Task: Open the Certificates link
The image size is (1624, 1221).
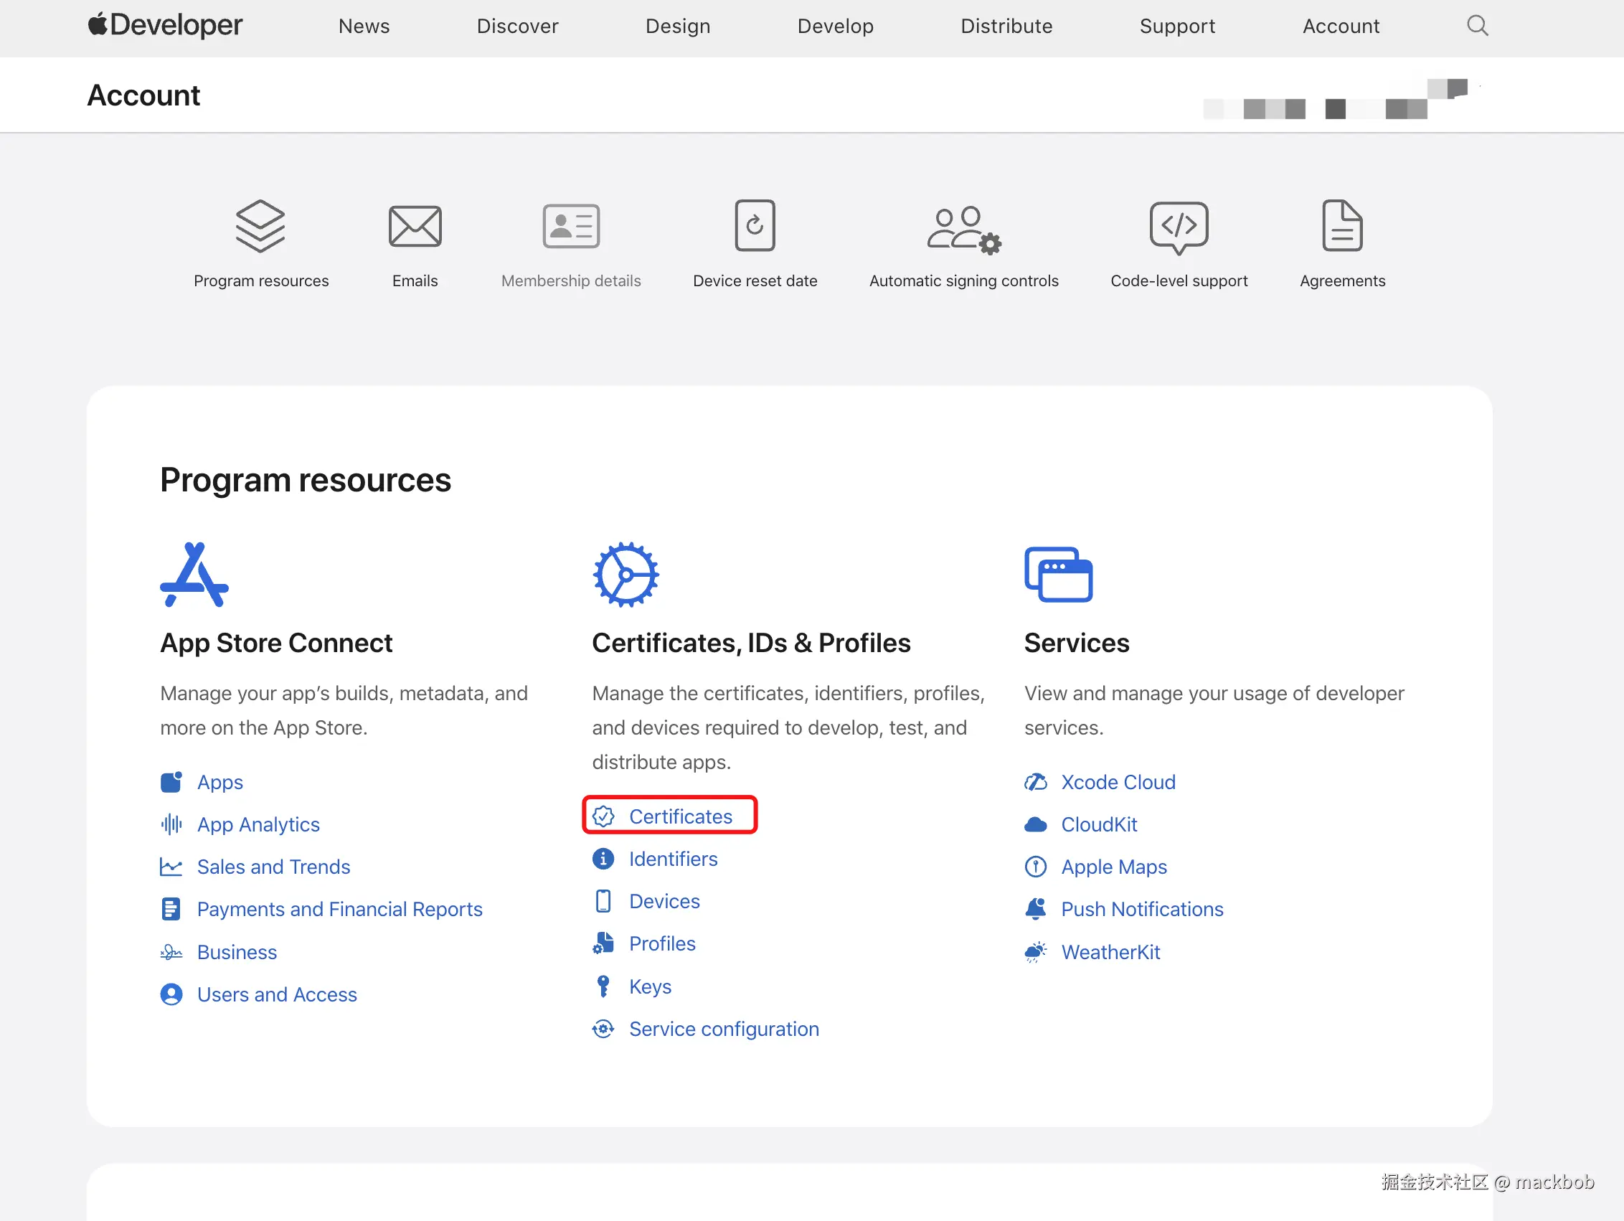Action: point(681,816)
